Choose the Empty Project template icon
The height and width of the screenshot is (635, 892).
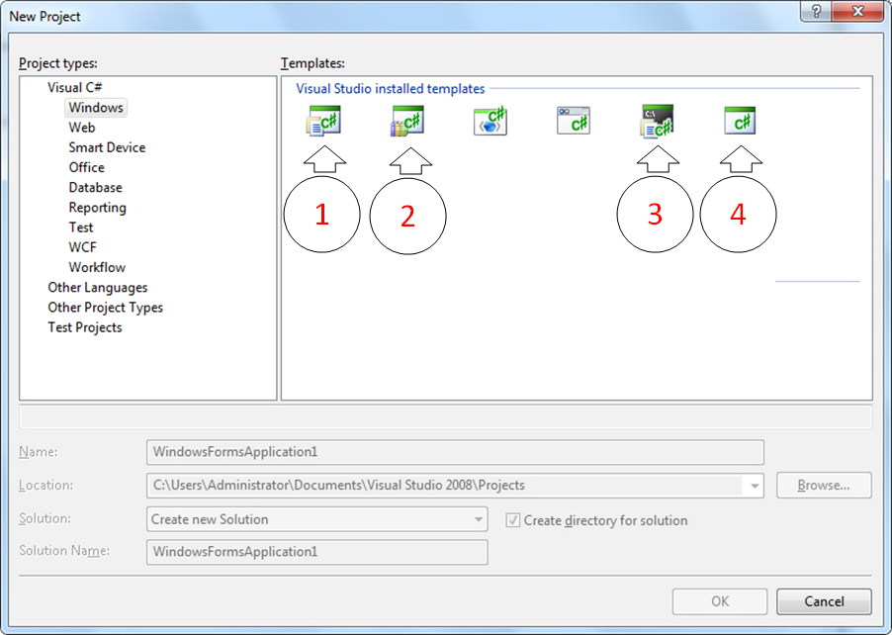pos(740,121)
